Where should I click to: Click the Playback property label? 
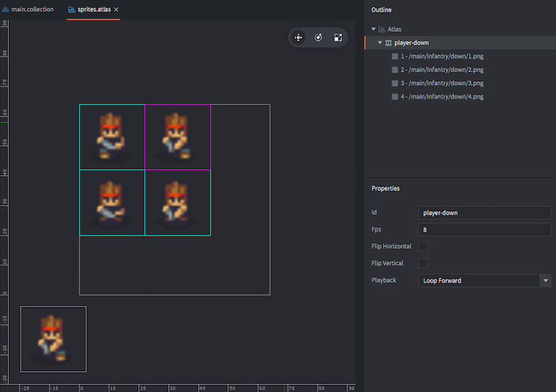(384, 280)
